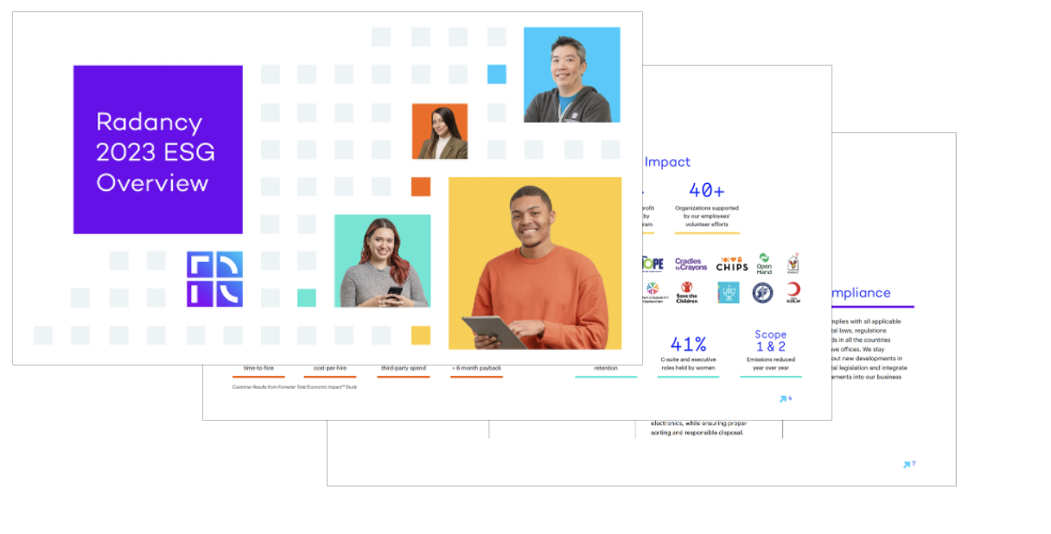Click the 'Radancy 2023 ESG Overview' title block

157,149
